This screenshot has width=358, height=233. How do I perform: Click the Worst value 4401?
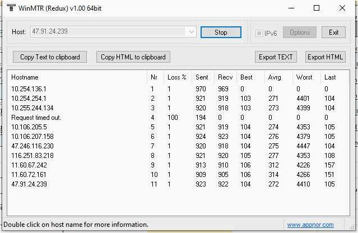click(x=303, y=99)
